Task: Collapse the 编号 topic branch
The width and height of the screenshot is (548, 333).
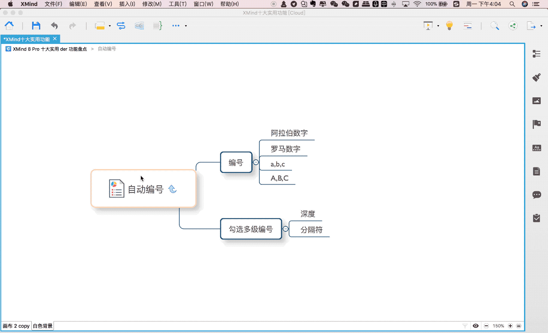Action: [x=256, y=162]
